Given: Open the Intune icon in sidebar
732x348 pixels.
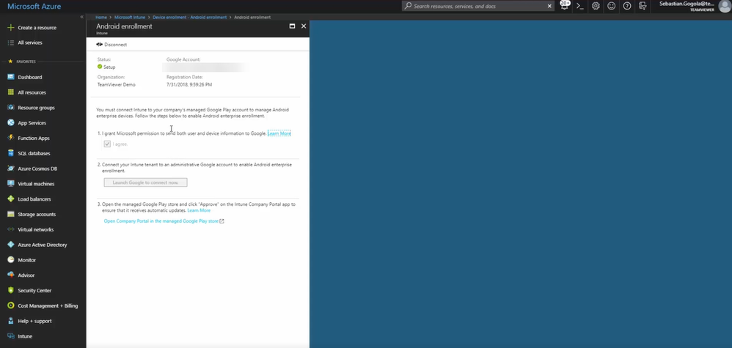Looking at the screenshot, I should (x=11, y=336).
